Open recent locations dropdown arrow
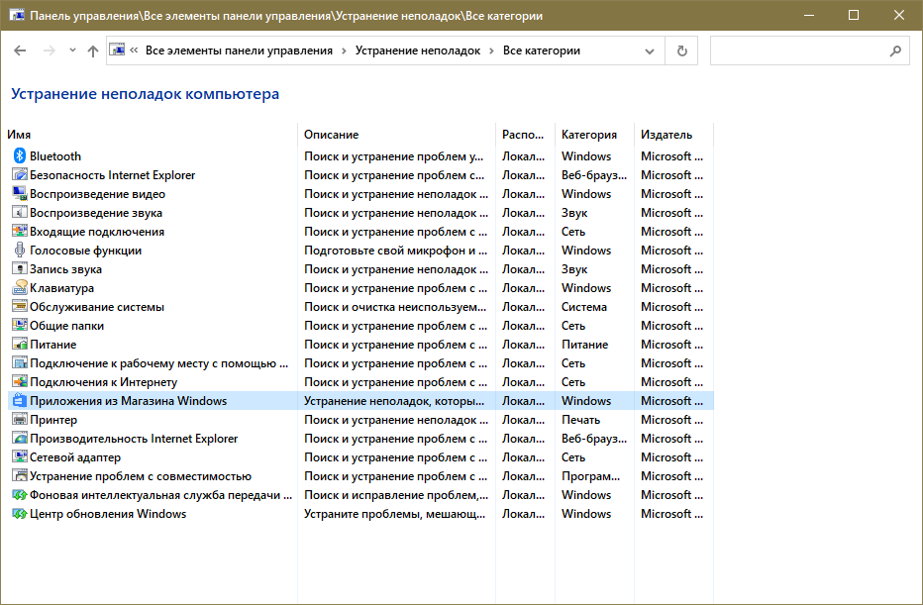This screenshot has height=605, width=923. [72, 50]
